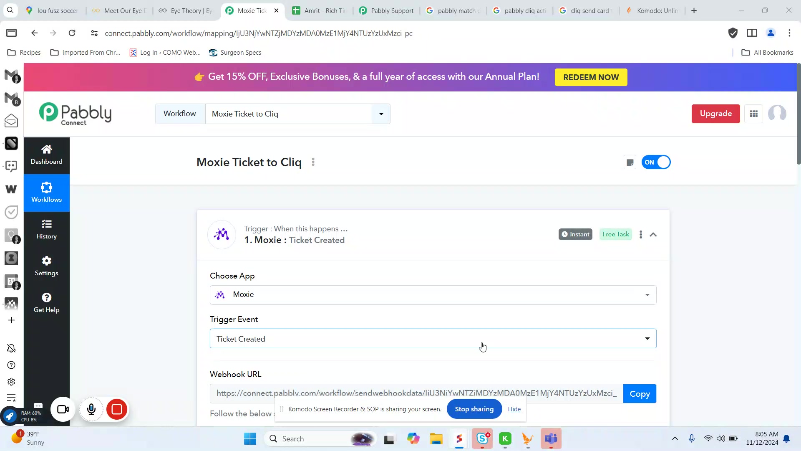The height and width of the screenshot is (451, 801).
Task: Switch to the Pabbly Support tab
Action: tap(386, 10)
